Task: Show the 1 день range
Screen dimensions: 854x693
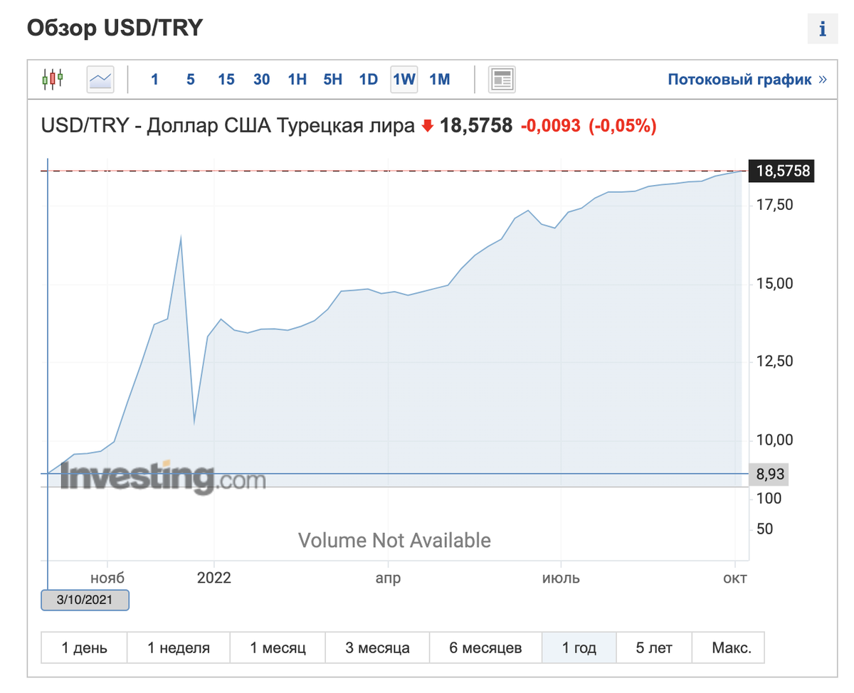Action: tap(84, 648)
